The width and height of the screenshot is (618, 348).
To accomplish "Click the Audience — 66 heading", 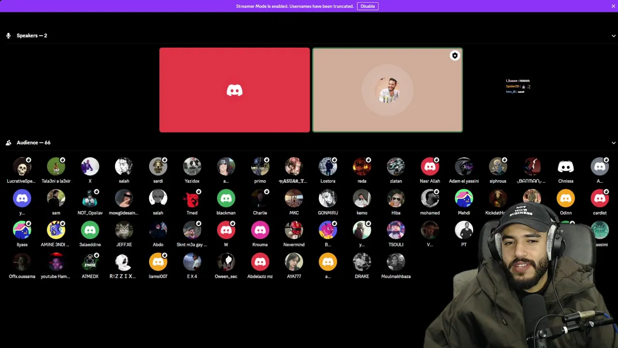I will pyautogui.click(x=33, y=143).
